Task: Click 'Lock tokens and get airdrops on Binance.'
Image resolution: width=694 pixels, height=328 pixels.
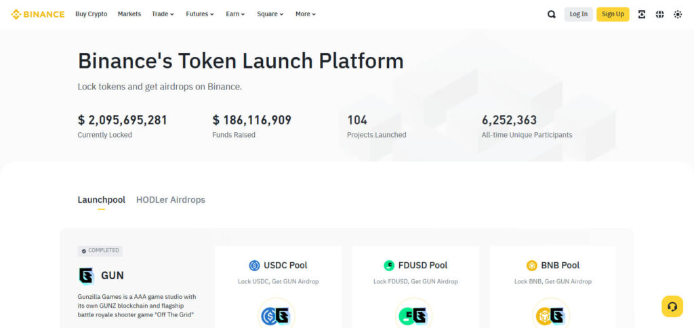Action: click(x=160, y=87)
